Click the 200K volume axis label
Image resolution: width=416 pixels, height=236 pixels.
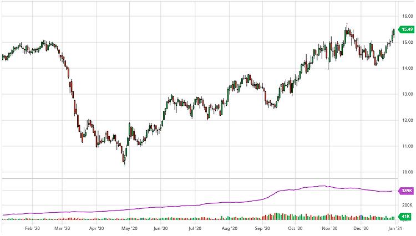pyautogui.click(x=407, y=206)
